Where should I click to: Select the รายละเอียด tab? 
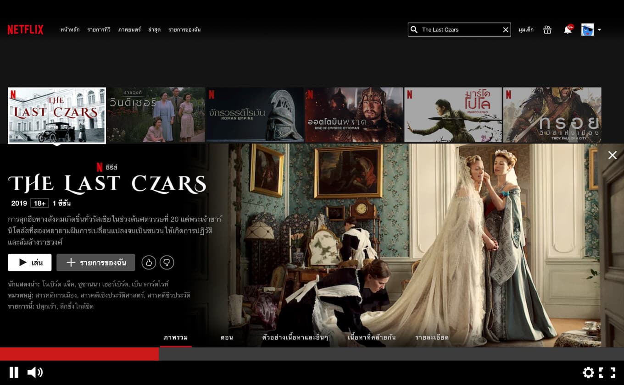point(432,338)
